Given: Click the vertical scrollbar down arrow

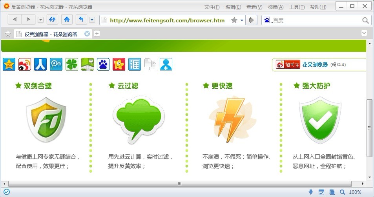Looking at the screenshot, I should click(x=369, y=177).
